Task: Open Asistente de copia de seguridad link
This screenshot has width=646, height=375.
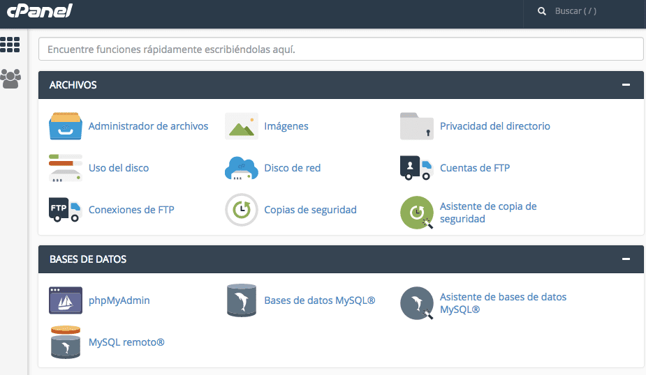Action: click(488, 213)
